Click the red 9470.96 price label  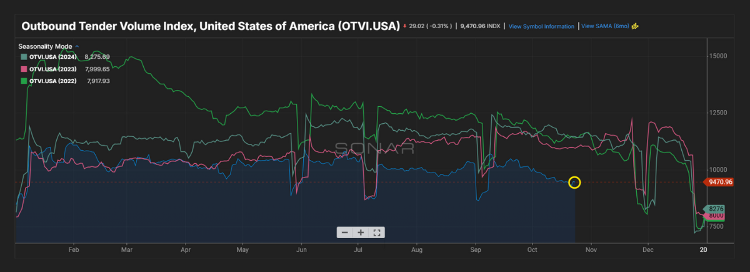tap(721, 183)
